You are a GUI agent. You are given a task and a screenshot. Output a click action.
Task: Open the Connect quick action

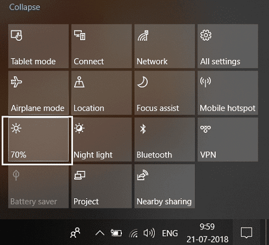[x=102, y=46]
